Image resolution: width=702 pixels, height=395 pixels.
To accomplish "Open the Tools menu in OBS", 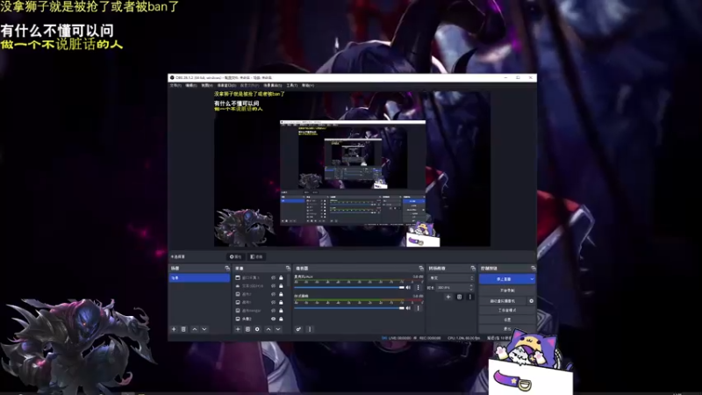I will point(292,85).
